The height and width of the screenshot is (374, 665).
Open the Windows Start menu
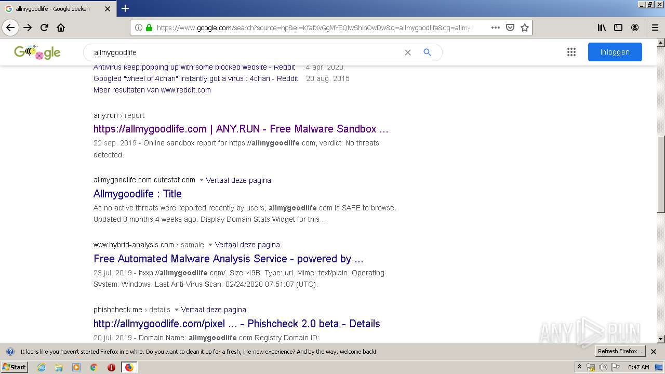click(15, 367)
